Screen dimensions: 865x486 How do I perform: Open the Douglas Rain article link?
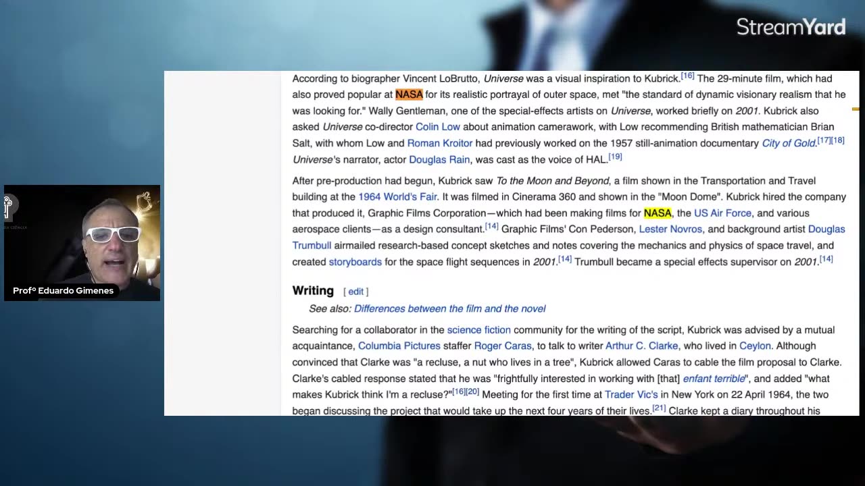coord(439,160)
